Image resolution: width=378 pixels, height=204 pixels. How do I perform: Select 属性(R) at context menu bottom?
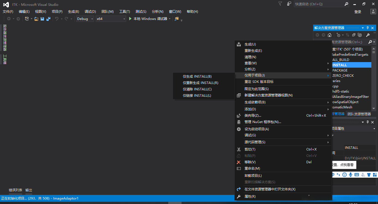[283, 197]
